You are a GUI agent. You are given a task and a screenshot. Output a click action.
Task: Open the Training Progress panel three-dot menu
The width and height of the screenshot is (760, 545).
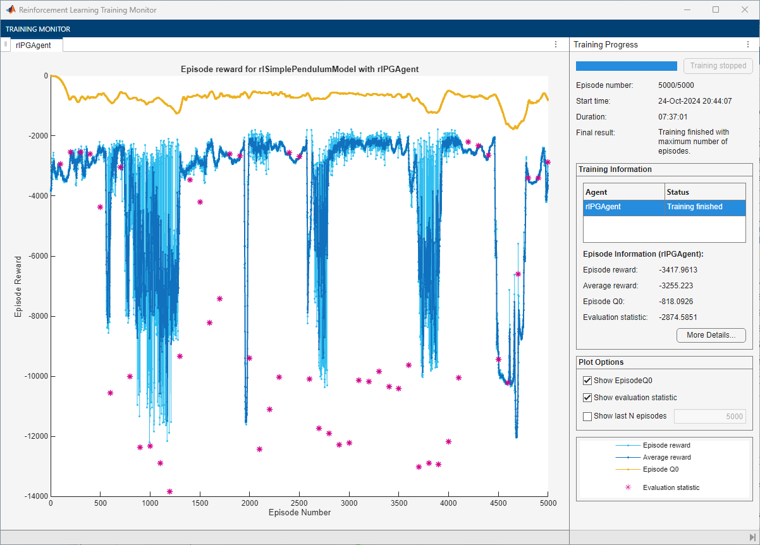click(x=747, y=44)
